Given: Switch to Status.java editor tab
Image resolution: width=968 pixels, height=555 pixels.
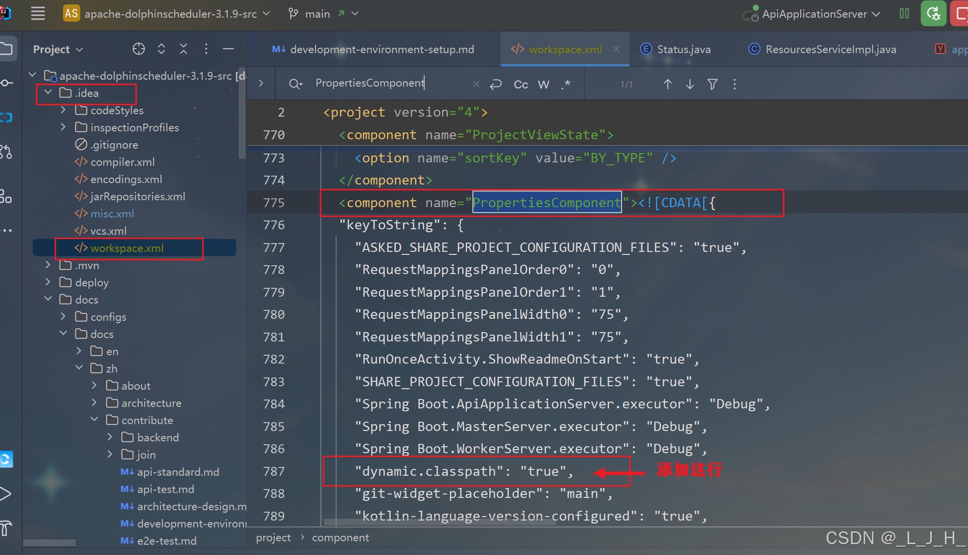Looking at the screenshot, I should pos(683,49).
